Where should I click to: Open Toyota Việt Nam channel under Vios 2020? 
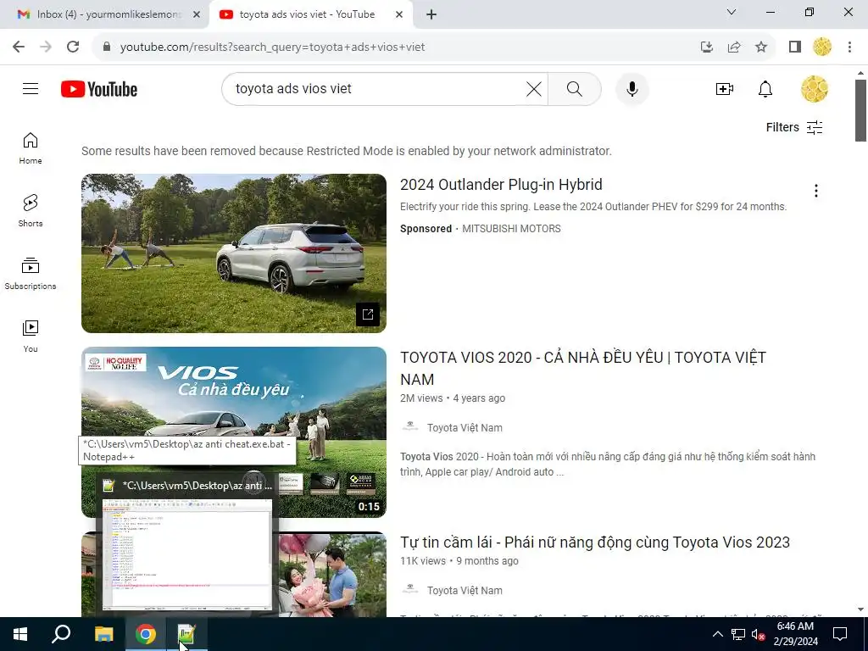point(465,428)
